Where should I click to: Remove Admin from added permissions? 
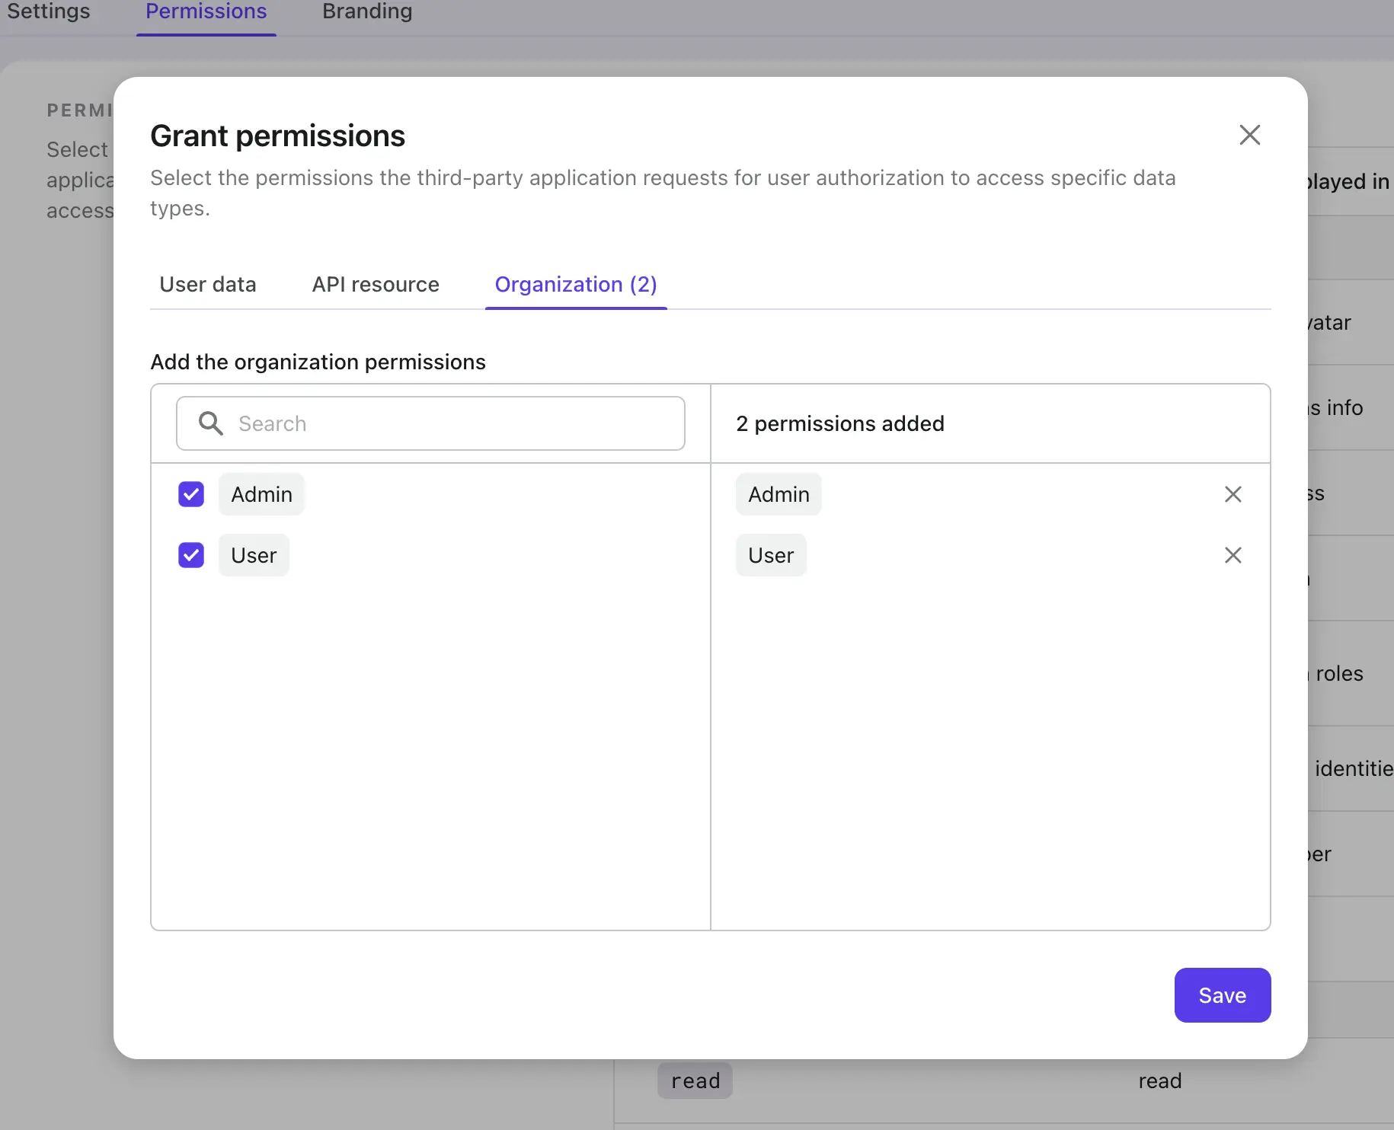[x=1233, y=494]
